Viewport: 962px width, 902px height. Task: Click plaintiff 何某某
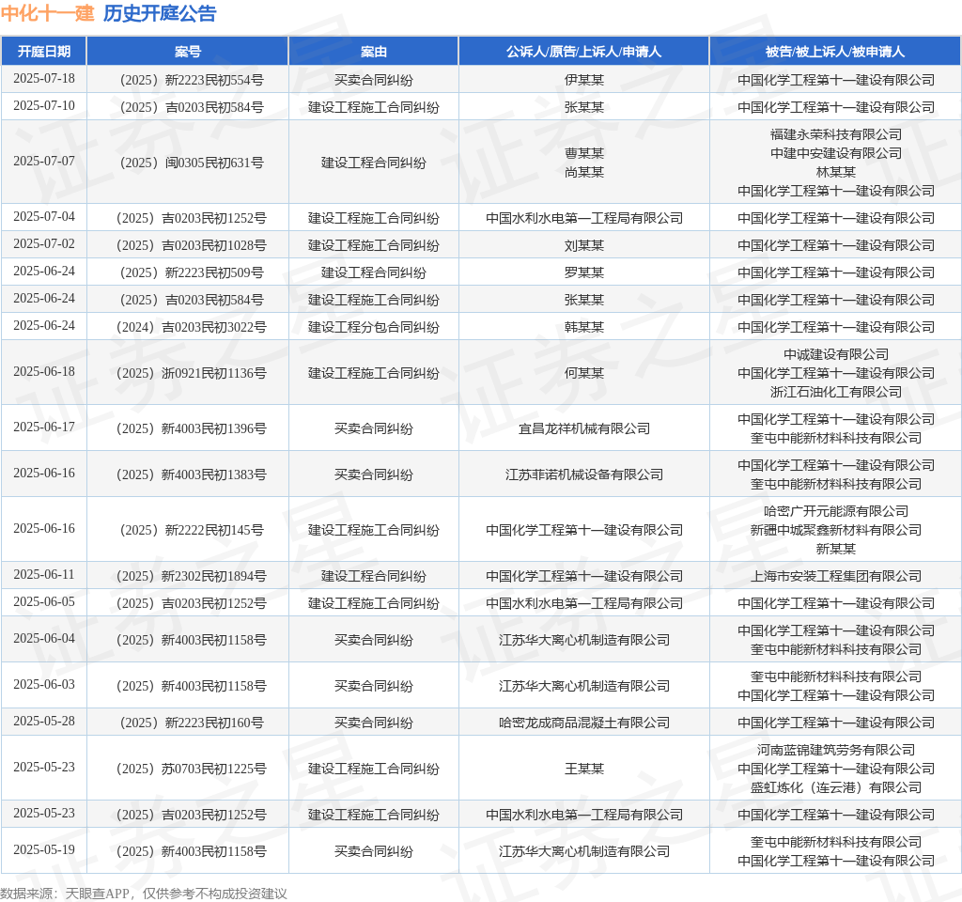pos(584,373)
